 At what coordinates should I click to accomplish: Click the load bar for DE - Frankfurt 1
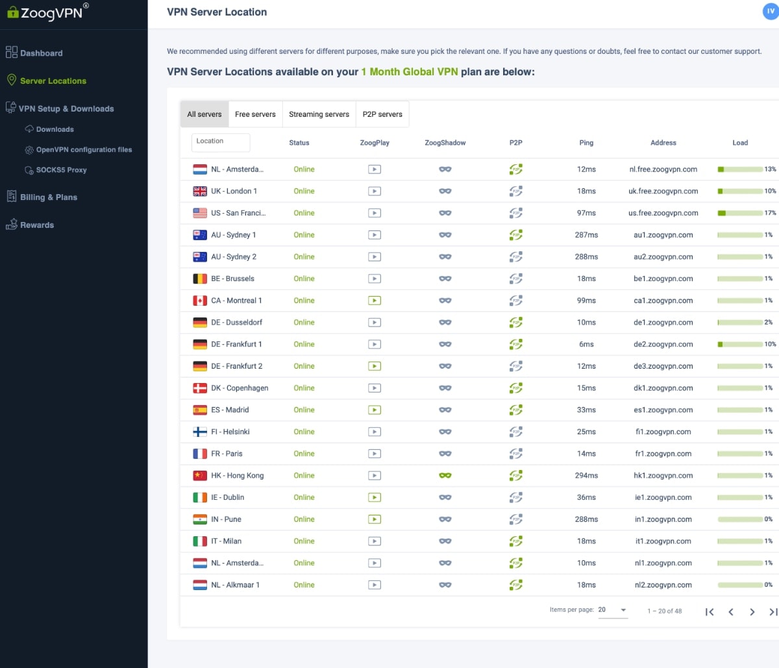740,345
